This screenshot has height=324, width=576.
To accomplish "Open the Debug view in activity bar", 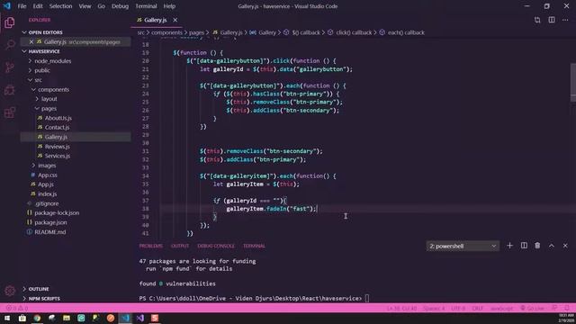I will [10, 90].
